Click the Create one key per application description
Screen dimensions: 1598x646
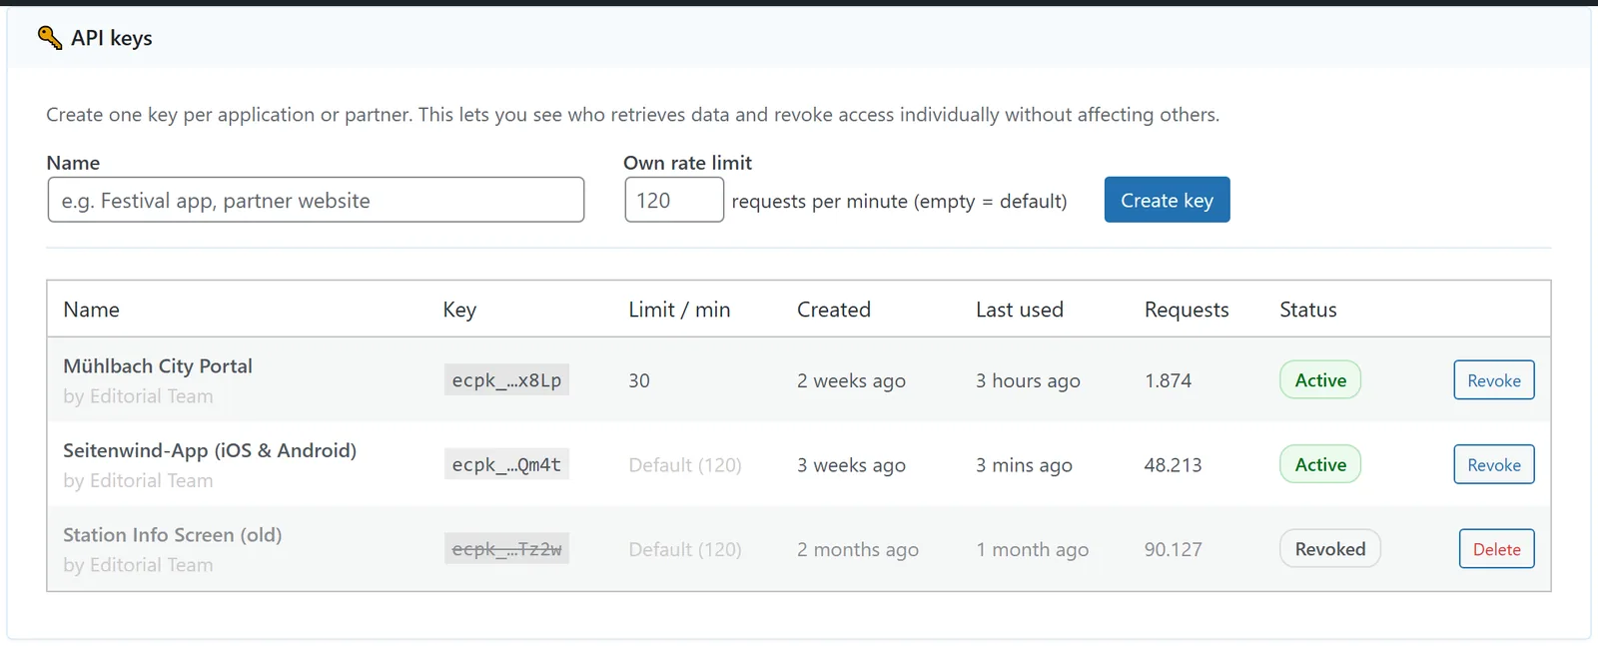click(632, 115)
